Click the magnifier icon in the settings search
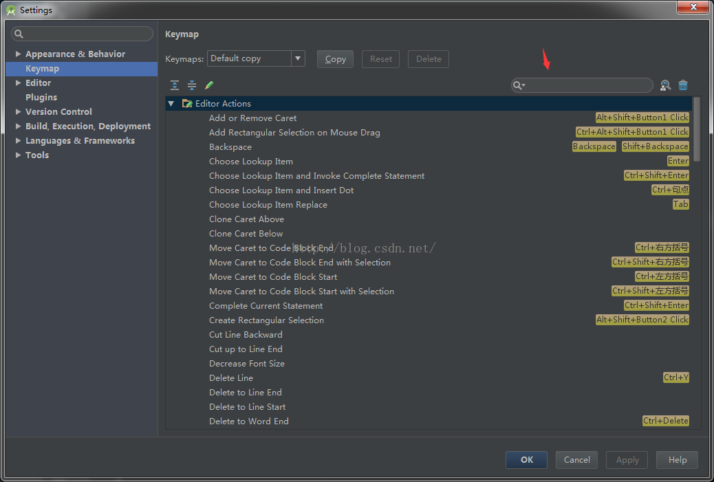714x482 pixels. (19, 34)
